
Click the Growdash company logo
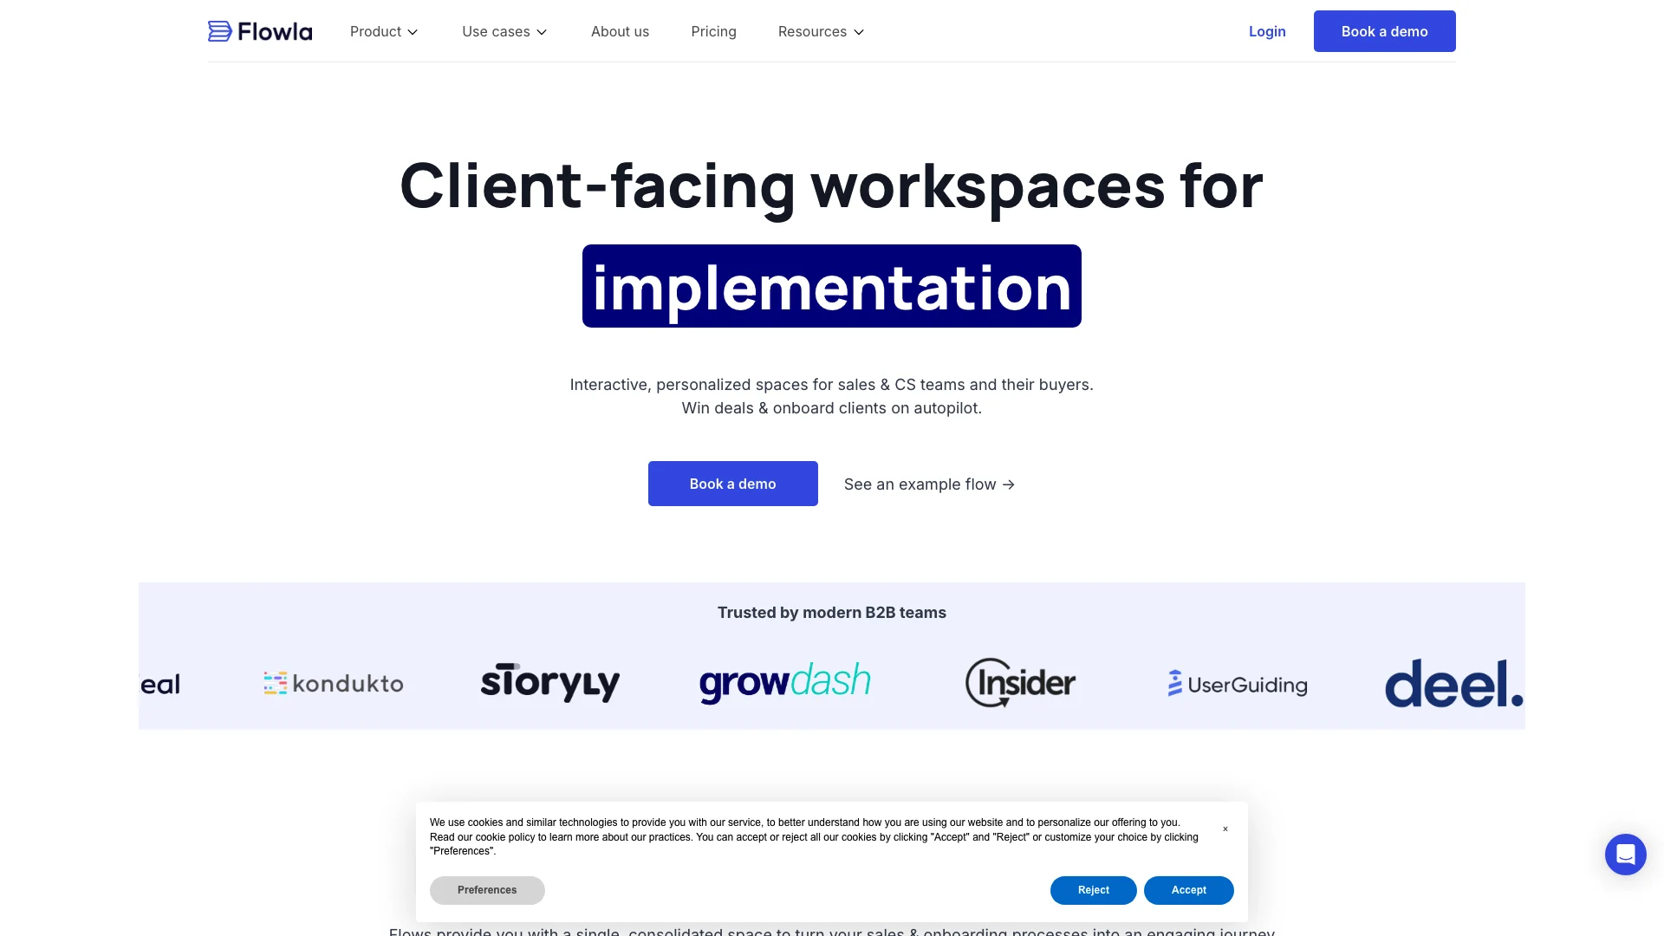[x=785, y=682]
